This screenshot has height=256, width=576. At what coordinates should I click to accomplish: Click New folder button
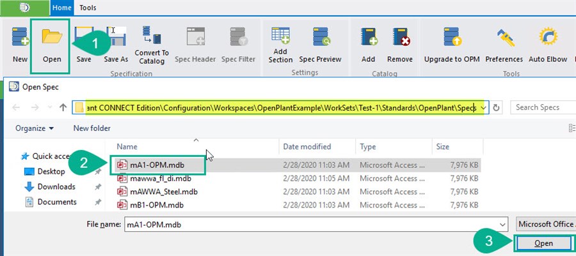tap(92, 128)
